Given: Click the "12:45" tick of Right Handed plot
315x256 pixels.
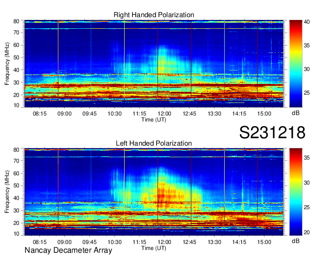Looking at the screenshot, I should (x=189, y=114).
